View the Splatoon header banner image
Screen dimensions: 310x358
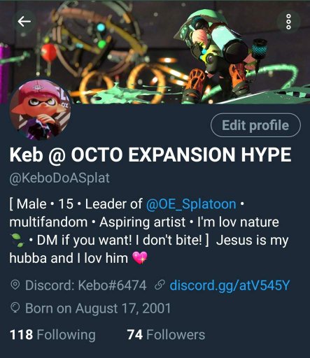[155, 52]
